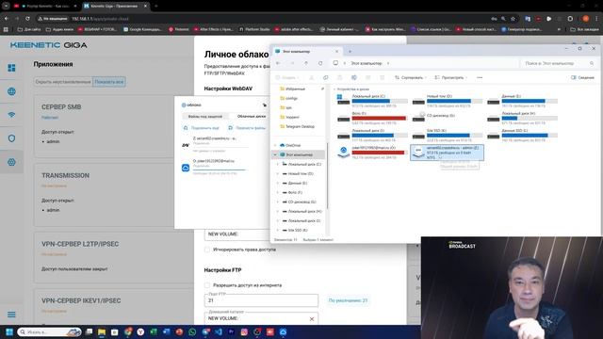Switch to the 'Файлы под защитой' tab
This screenshot has width=603, height=339.
205,116
